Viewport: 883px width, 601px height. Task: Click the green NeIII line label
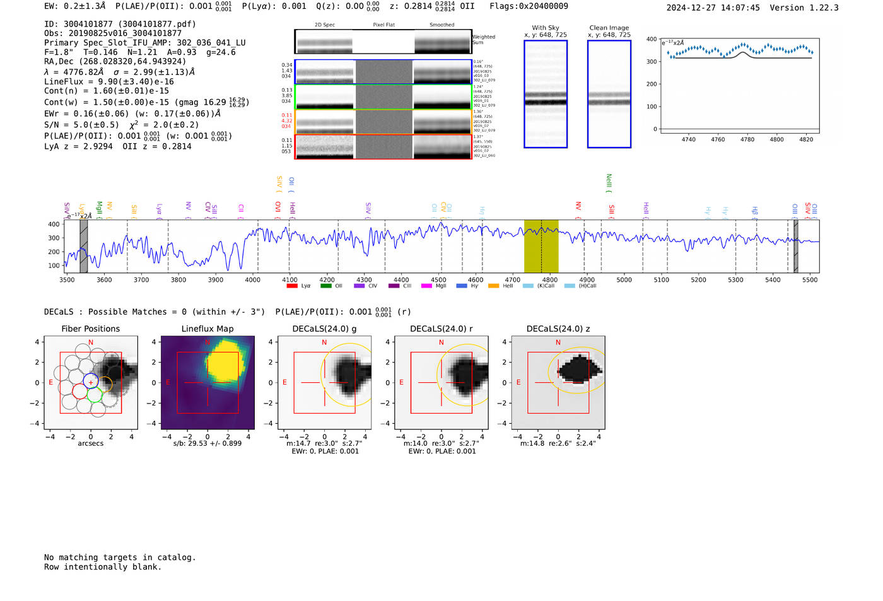[609, 182]
